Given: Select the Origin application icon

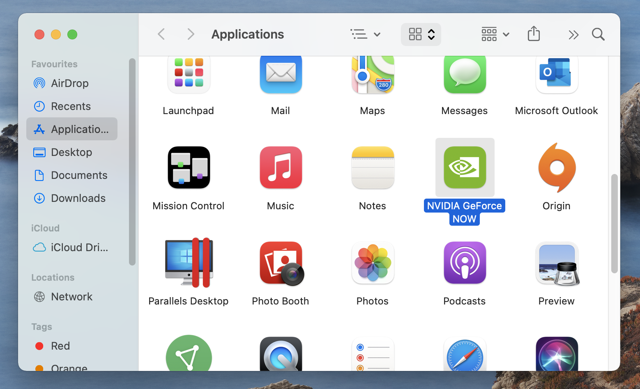Looking at the screenshot, I should click(557, 167).
